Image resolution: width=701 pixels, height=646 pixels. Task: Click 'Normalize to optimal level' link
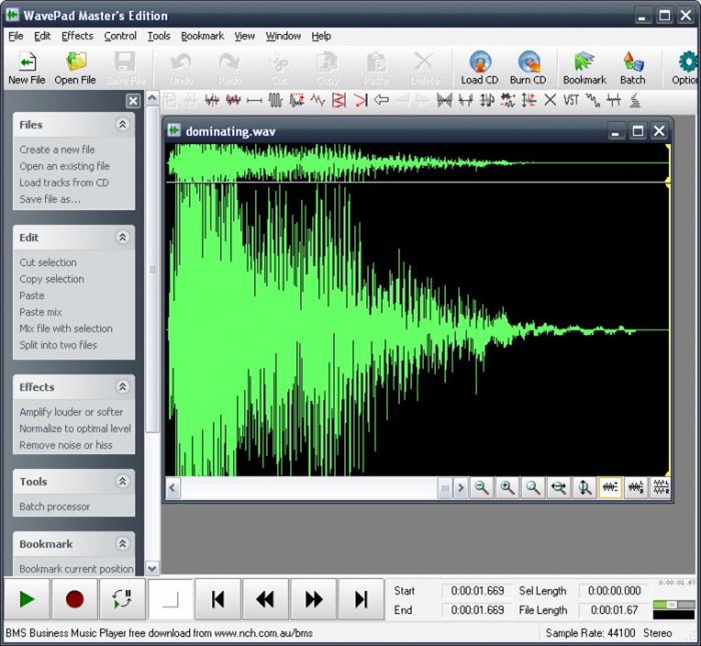[x=75, y=428]
